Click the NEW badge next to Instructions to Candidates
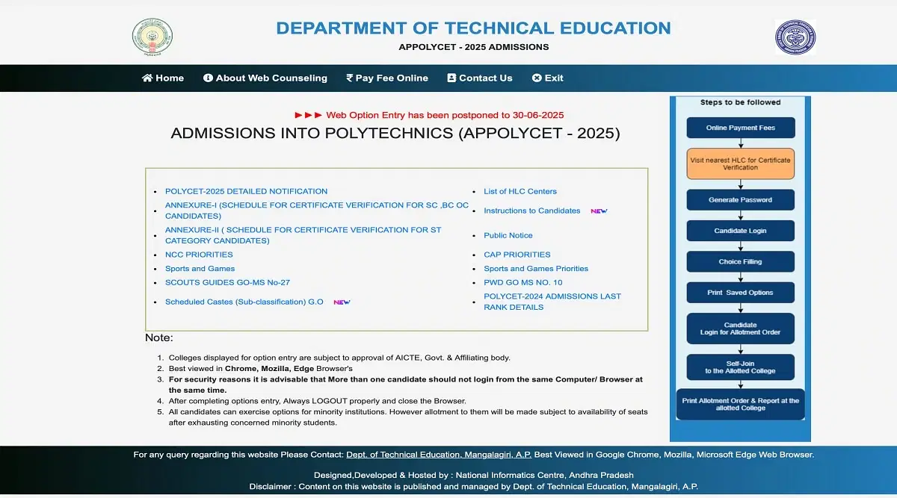 pyautogui.click(x=599, y=211)
